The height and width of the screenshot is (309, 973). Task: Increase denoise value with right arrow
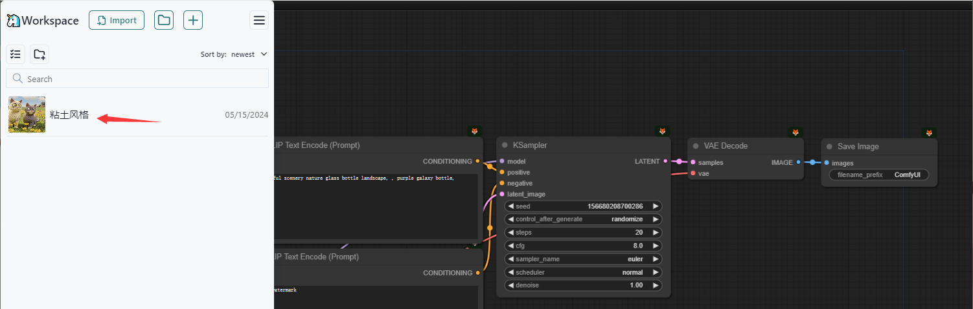pos(656,285)
